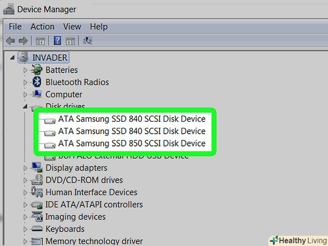Viewport: 328px width, 246px height.
Task: Open the File menu
Action: point(15,27)
